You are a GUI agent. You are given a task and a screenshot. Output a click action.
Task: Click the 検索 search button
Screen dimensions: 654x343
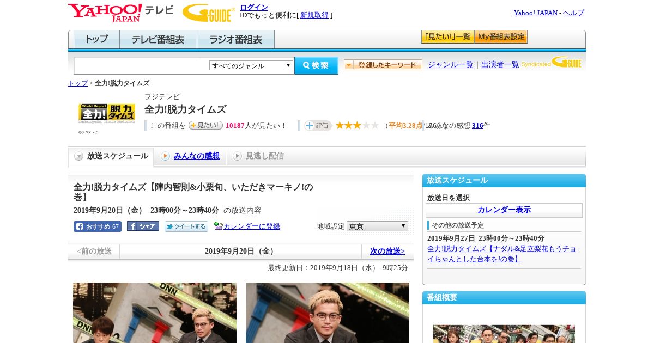tap(316, 65)
